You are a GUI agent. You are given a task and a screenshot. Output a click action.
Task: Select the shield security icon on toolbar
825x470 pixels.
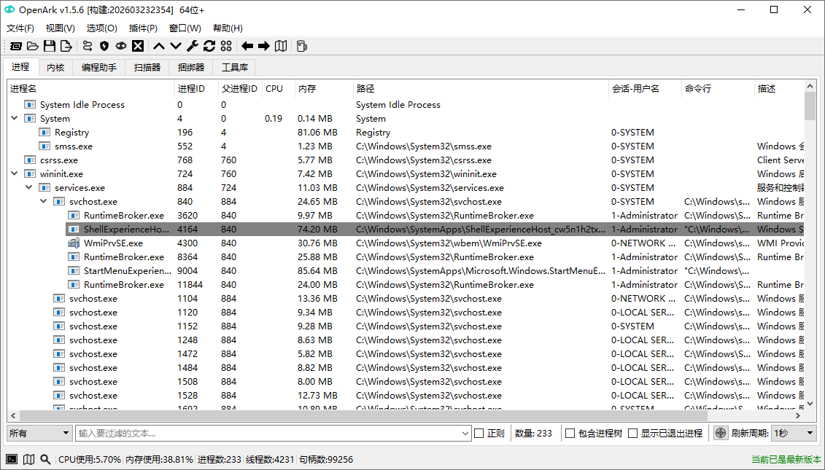point(104,46)
